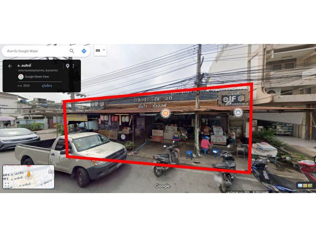Click the grey shopping bag place marker
The width and height of the screenshot is (316, 237).
pos(238,113)
